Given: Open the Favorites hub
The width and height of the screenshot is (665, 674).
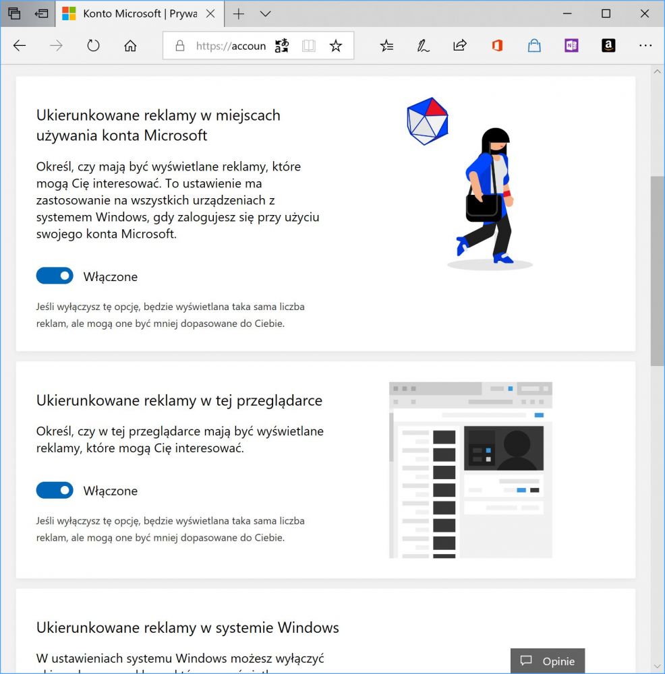Looking at the screenshot, I should [386, 46].
